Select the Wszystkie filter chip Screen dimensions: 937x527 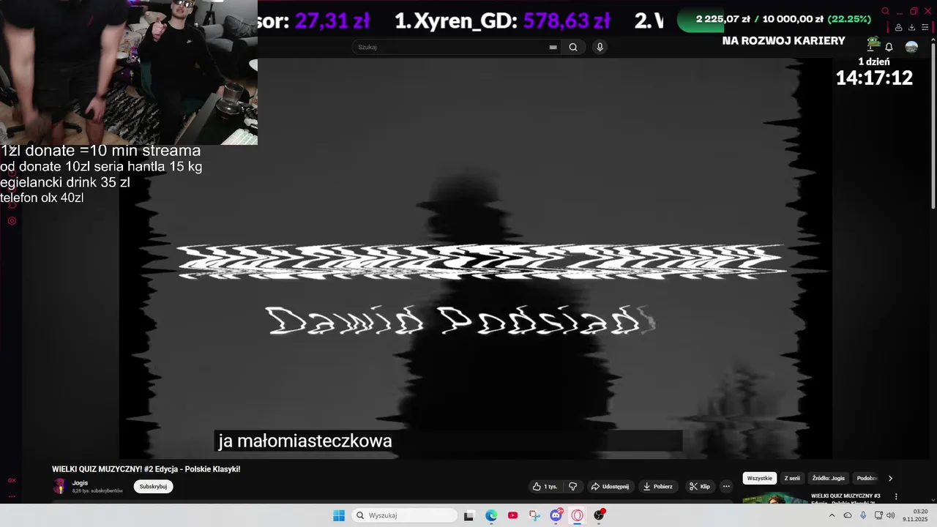click(x=760, y=478)
